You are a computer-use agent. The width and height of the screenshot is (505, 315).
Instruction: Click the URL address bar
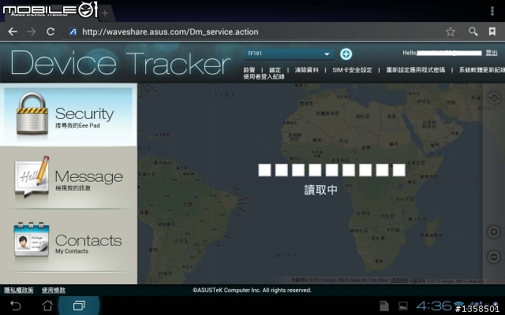[254, 31]
